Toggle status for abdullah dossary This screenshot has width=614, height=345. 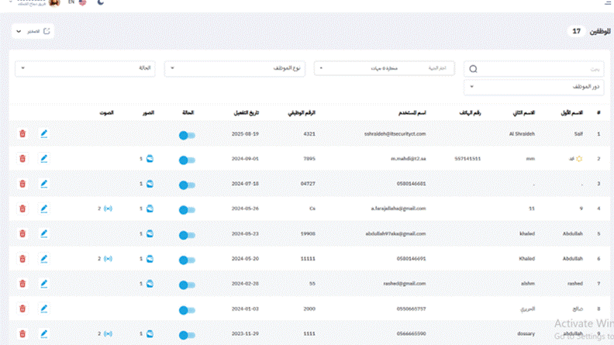[x=187, y=335]
